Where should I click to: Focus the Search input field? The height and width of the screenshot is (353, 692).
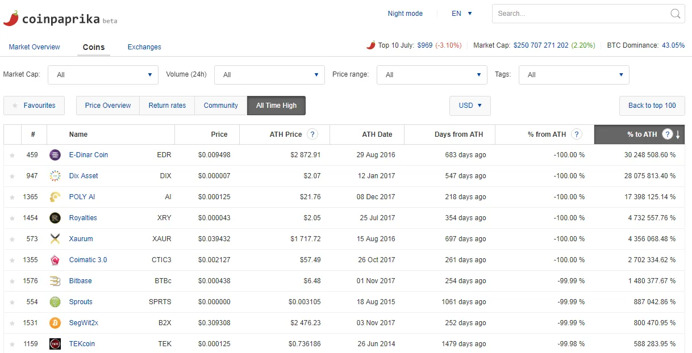pos(580,14)
